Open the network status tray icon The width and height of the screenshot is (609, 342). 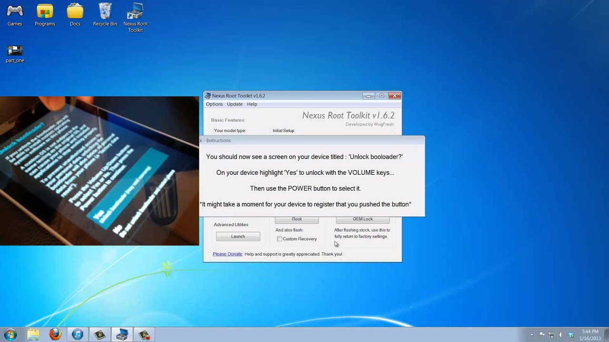pyautogui.click(x=551, y=335)
